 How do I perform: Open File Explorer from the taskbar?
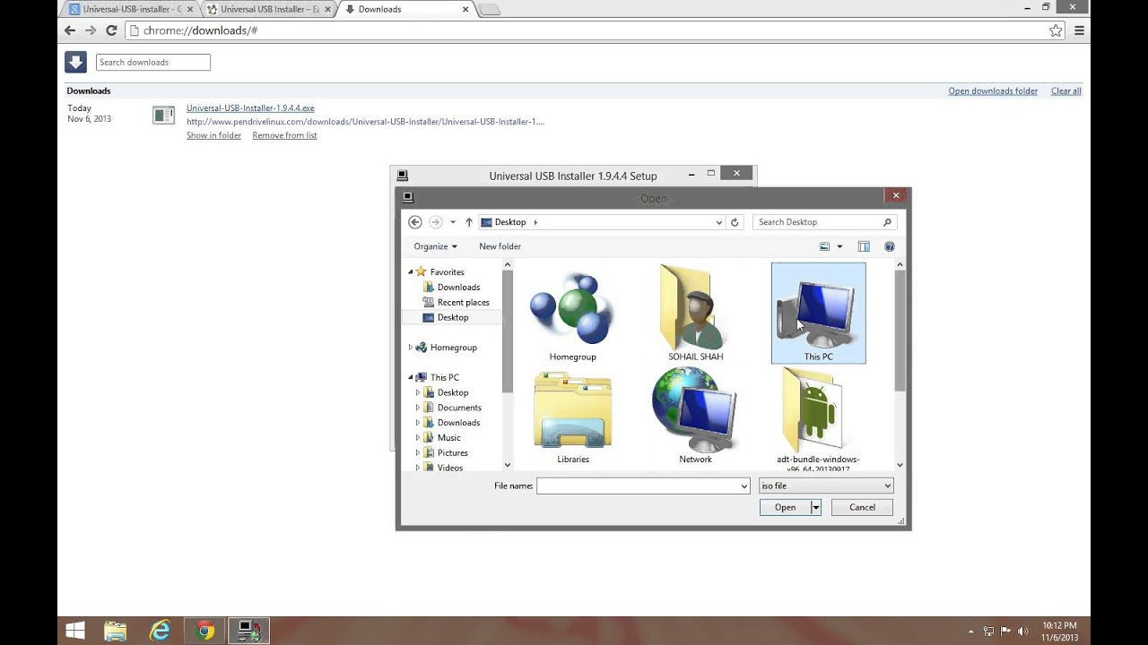pos(116,631)
